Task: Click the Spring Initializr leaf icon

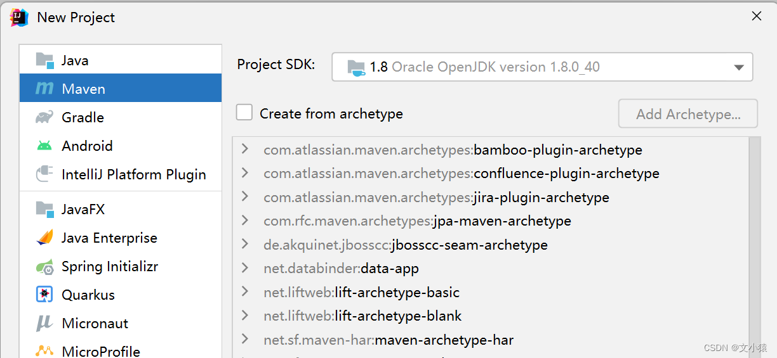Action: [44, 267]
